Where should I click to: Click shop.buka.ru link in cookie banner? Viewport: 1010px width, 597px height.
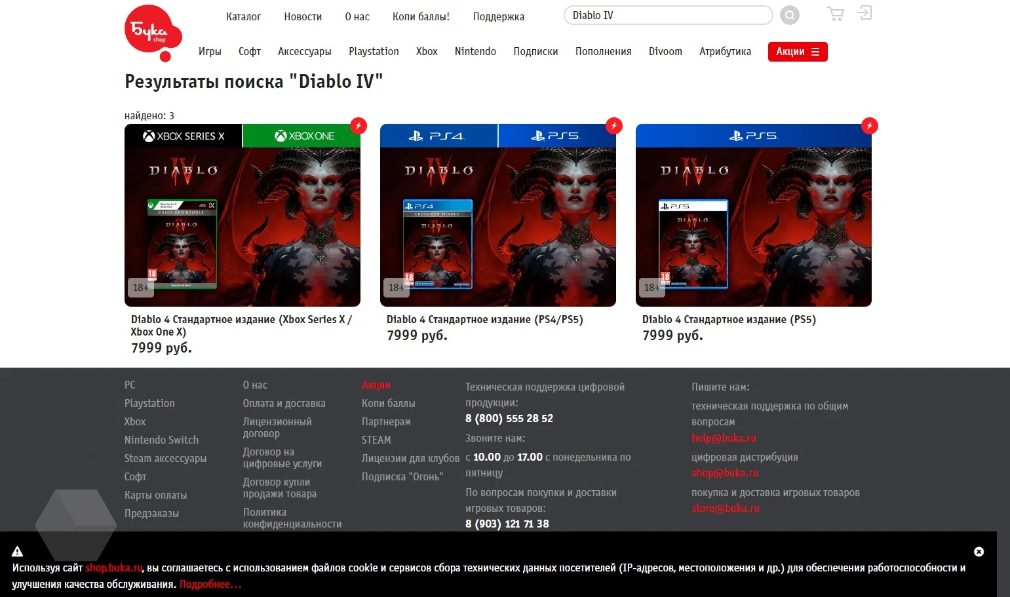(x=114, y=568)
